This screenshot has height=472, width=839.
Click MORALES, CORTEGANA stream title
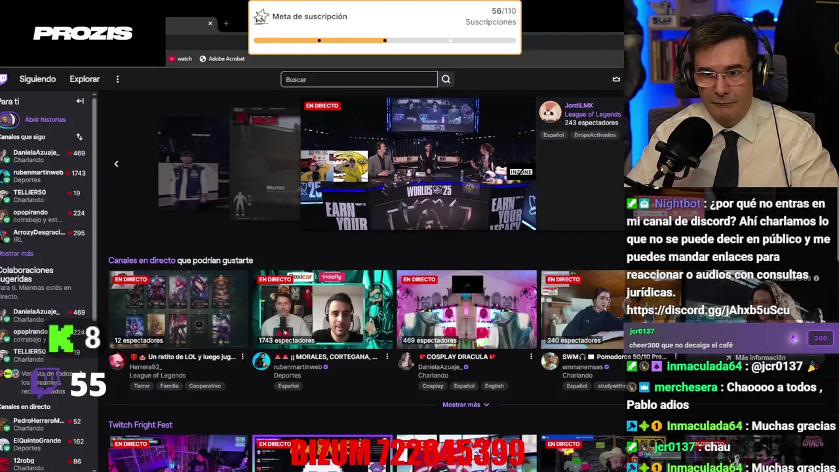[326, 357]
